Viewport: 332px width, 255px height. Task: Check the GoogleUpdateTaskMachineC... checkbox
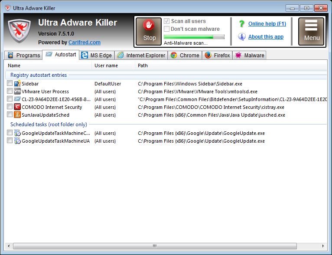pos(10,133)
